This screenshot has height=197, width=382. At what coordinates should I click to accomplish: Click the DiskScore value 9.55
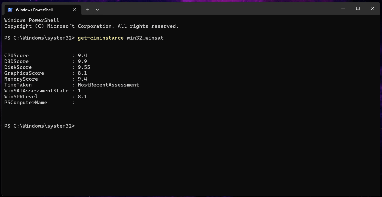[x=84, y=67]
